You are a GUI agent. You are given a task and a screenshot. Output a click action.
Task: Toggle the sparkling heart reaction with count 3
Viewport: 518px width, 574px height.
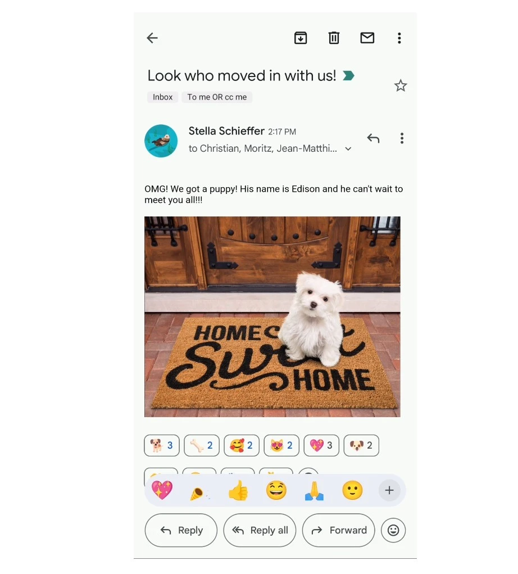(321, 445)
